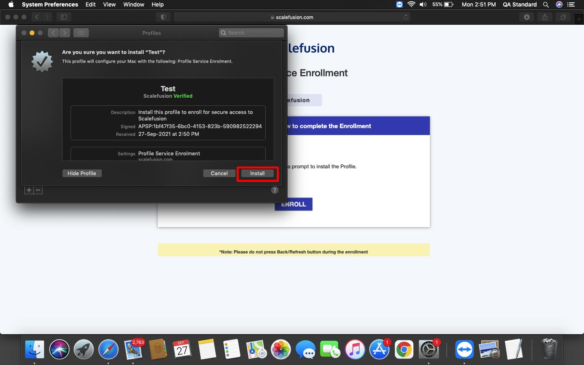The width and height of the screenshot is (584, 365).
Task: Open the Wi-Fi status menu
Action: pyautogui.click(x=411, y=4)
